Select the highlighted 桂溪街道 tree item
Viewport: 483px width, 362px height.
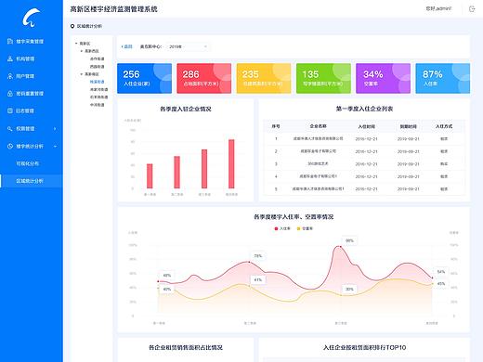[97, 82]
